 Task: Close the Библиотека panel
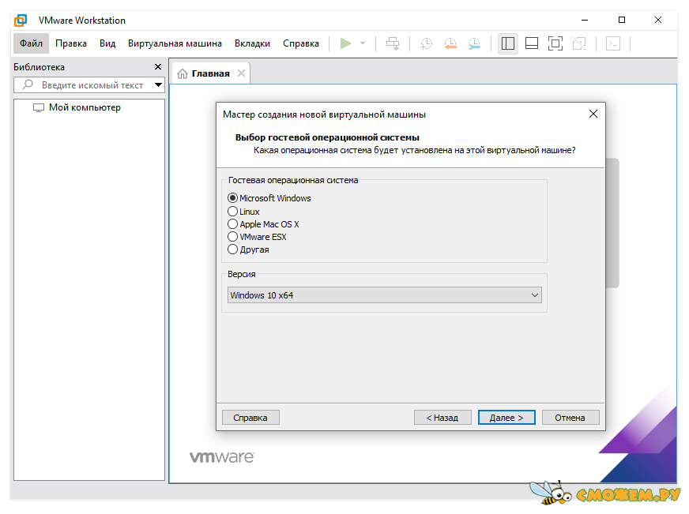point(158,67)
